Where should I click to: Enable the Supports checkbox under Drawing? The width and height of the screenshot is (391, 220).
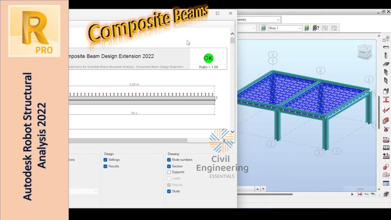[169, 172]
